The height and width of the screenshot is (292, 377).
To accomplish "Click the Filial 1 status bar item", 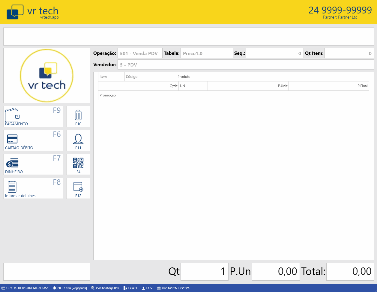I will point(130,288).
